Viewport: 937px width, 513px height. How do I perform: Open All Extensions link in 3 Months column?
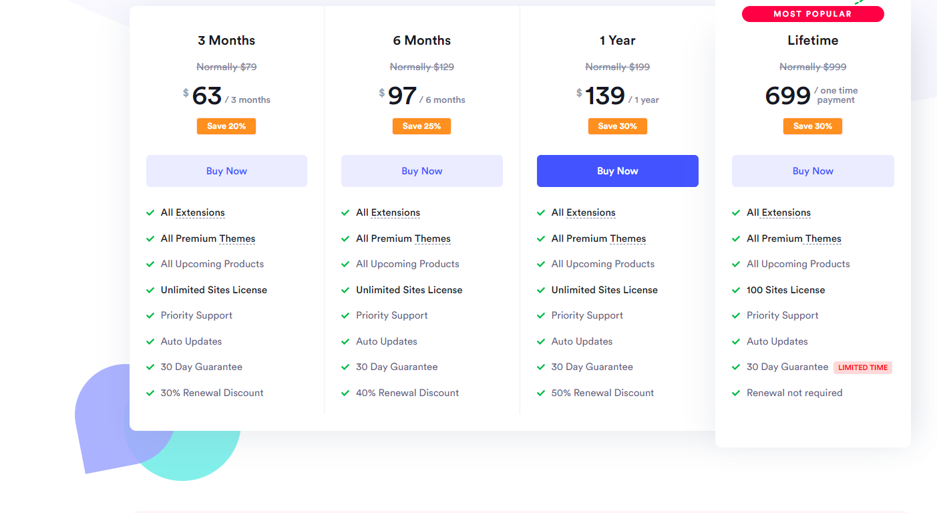point(193,212)
